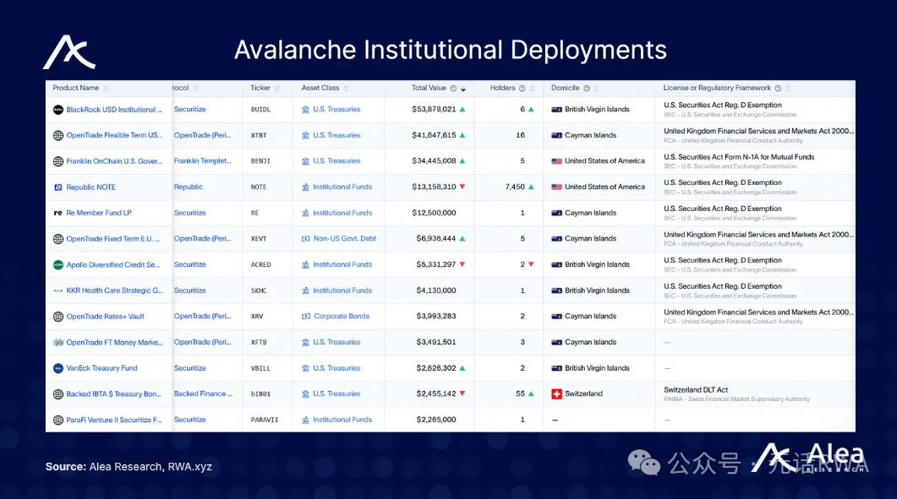Screen dimensions: 897x499
Task: Open the Re Member Fund LP link
Action: 99,213
